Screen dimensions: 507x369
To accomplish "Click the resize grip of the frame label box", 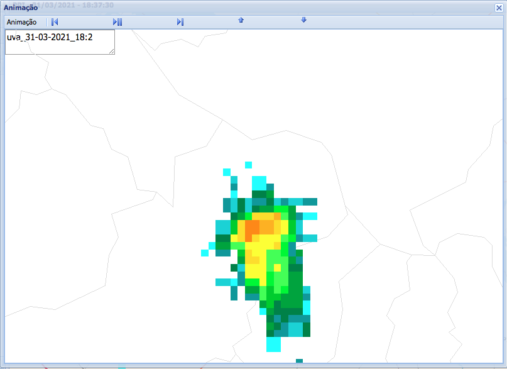I will (112, 52).
